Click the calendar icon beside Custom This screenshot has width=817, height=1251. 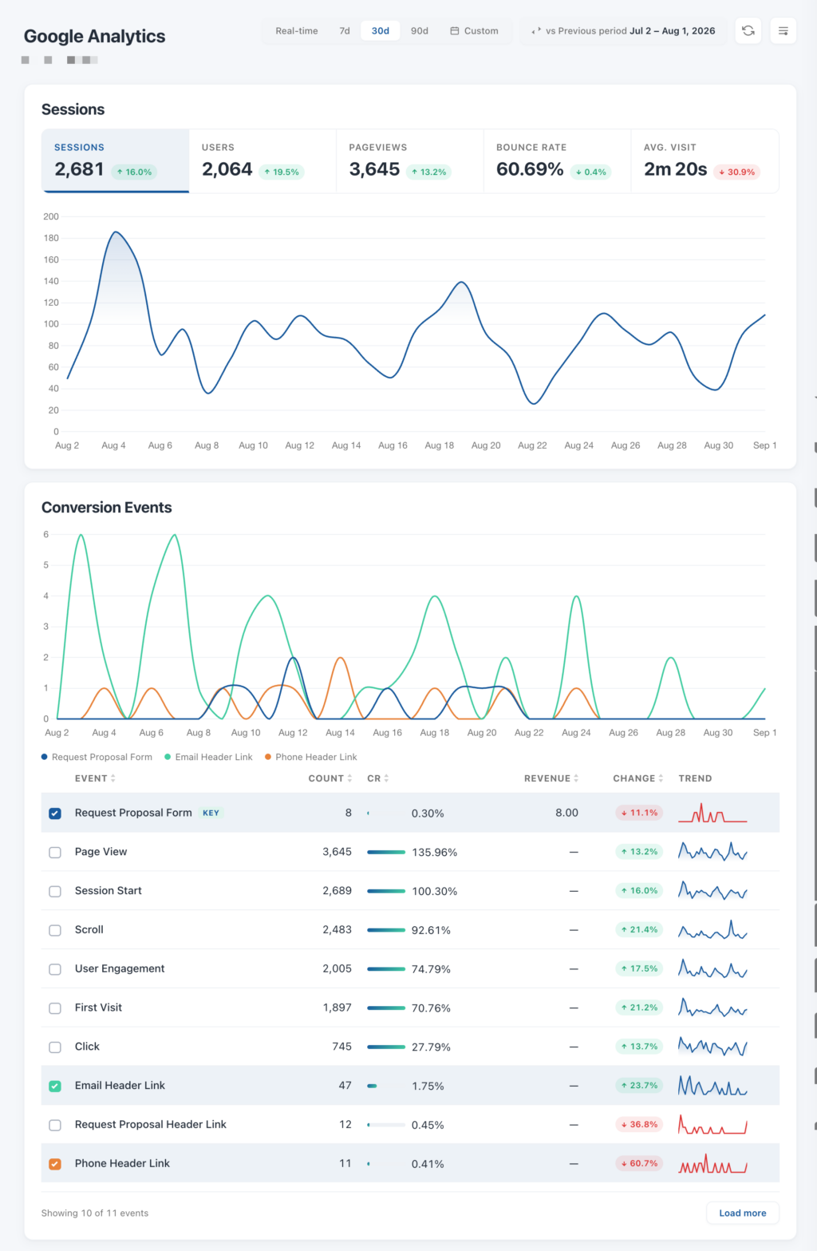[455, 31]
